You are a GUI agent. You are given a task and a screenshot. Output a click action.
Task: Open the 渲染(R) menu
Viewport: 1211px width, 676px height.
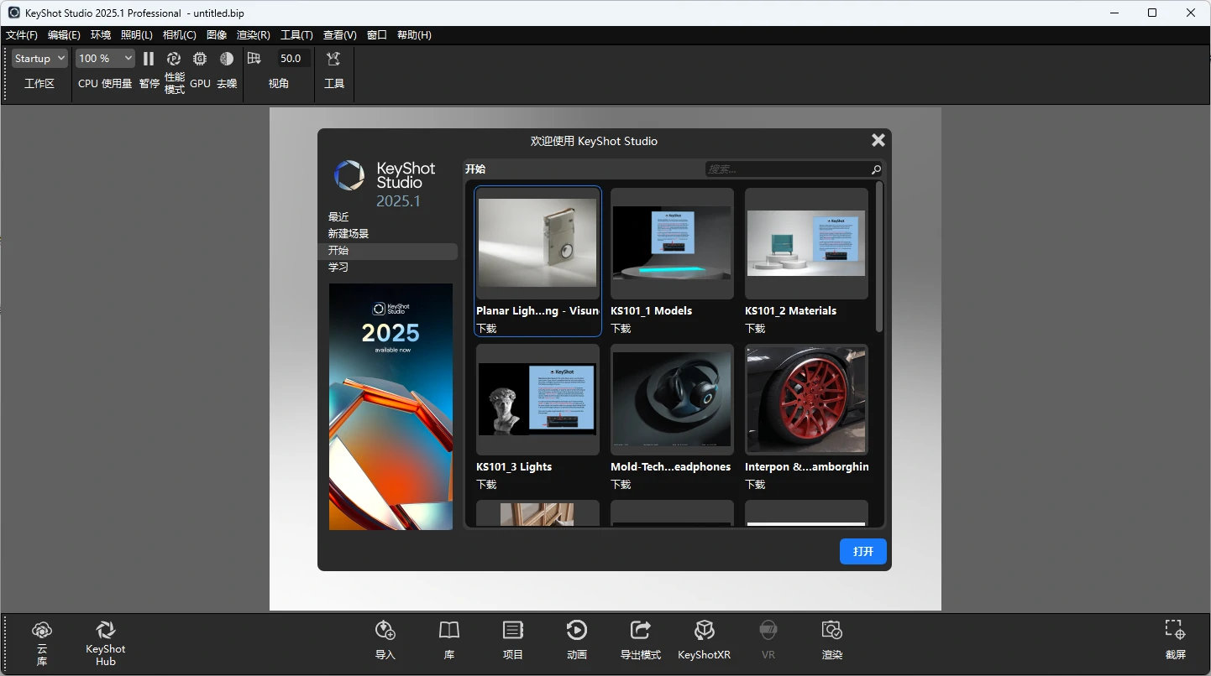click(x=254, y=35)
